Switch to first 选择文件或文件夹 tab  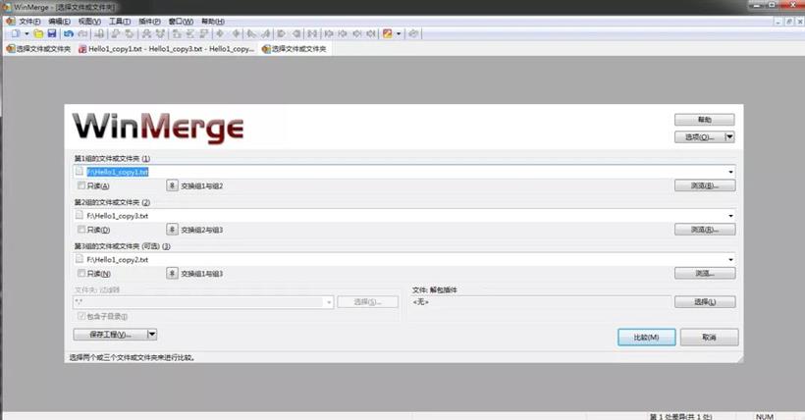[38, 49]
